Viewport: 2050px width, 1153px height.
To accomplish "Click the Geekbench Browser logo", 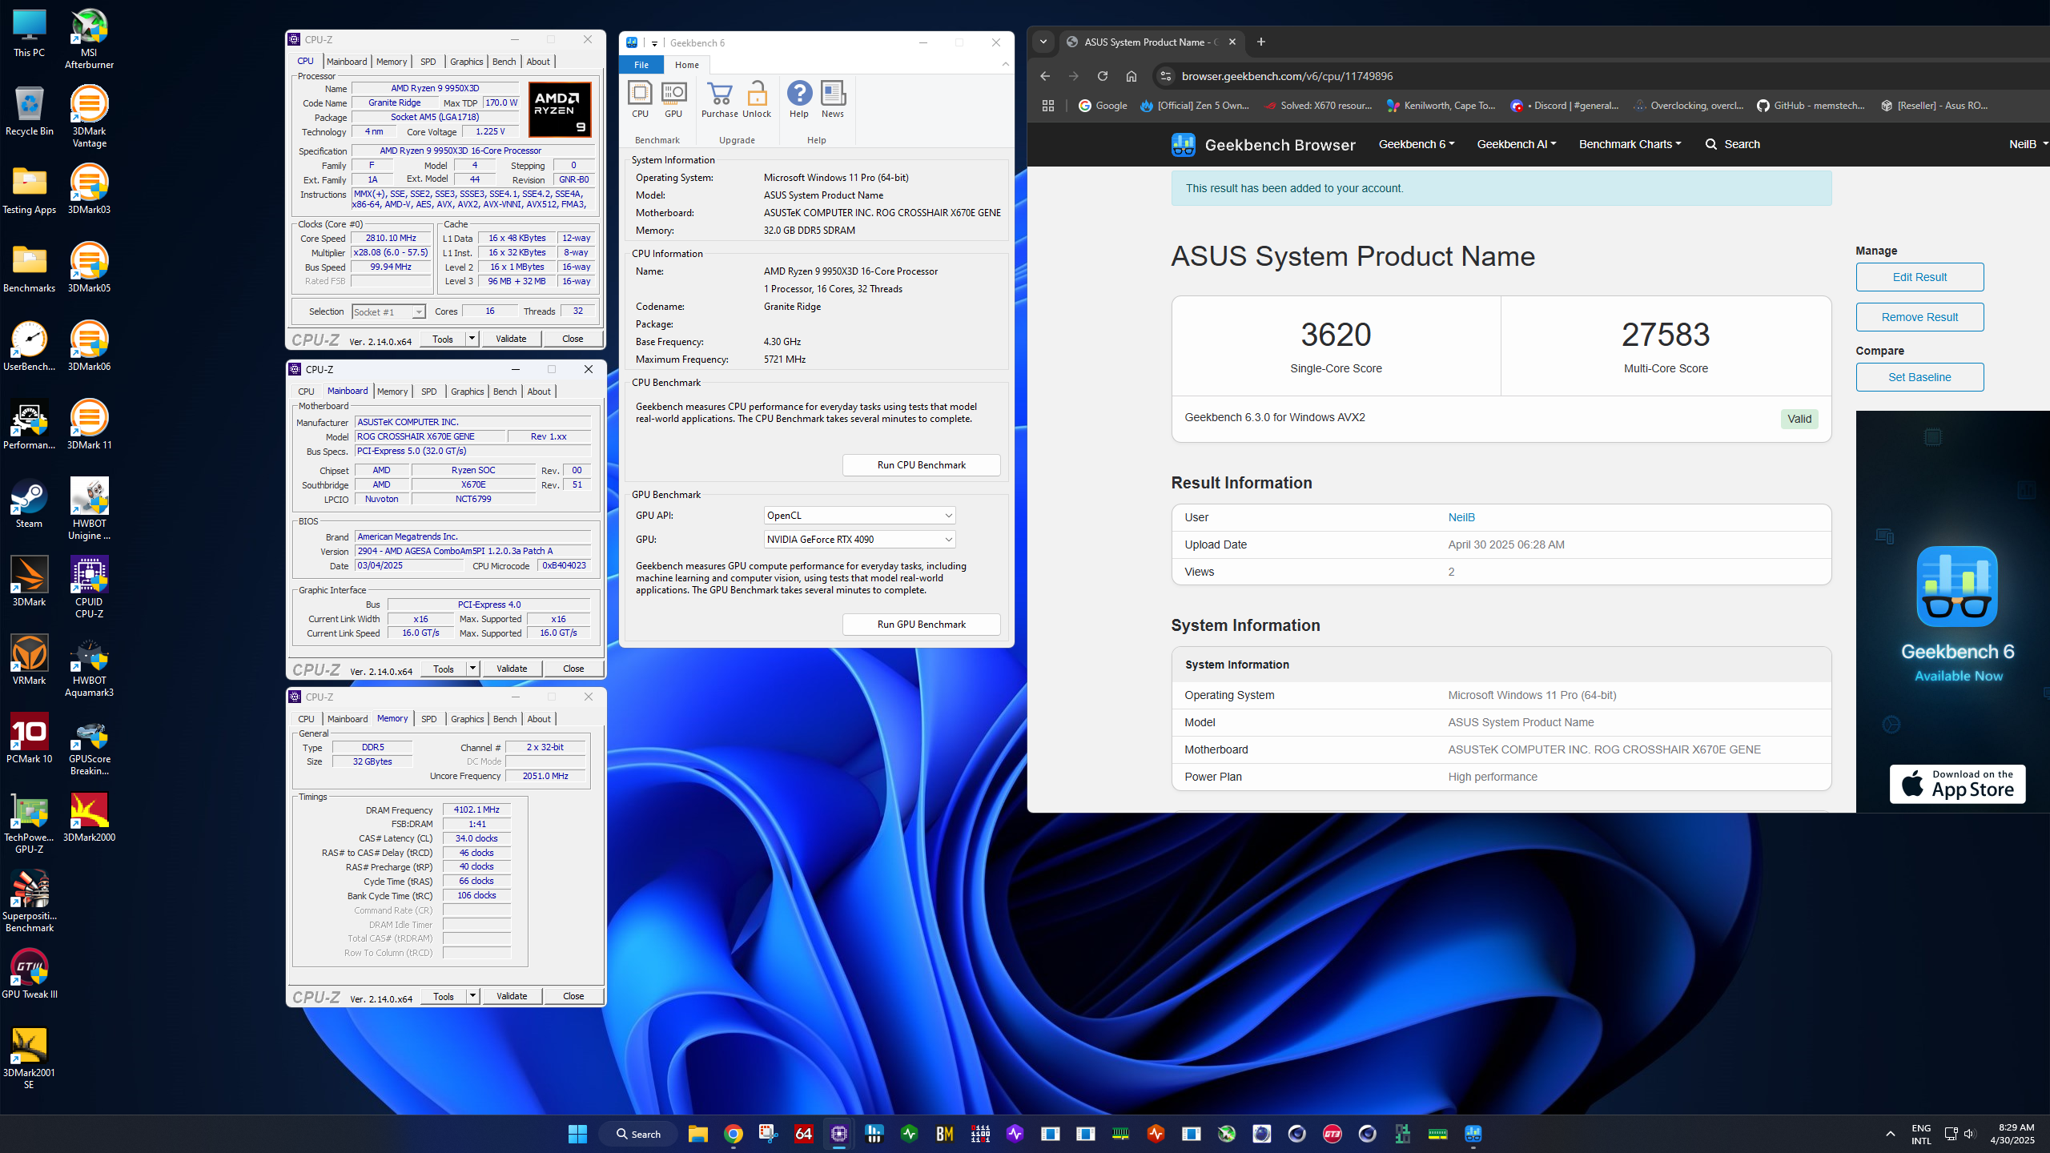I will [1263, 144].
